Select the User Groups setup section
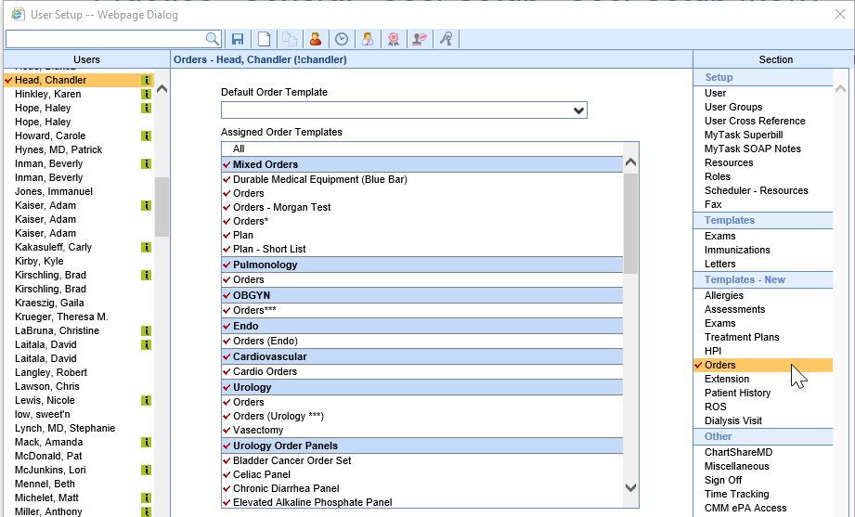The height and width of the screenshot is (517, 855). (732, 107)
